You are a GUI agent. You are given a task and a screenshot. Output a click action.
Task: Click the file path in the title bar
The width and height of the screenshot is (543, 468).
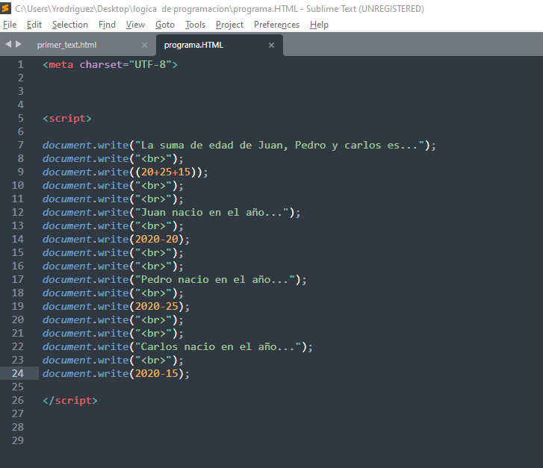[156, 9]
